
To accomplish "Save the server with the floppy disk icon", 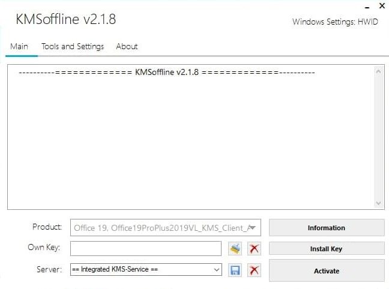I will (235, 270).
